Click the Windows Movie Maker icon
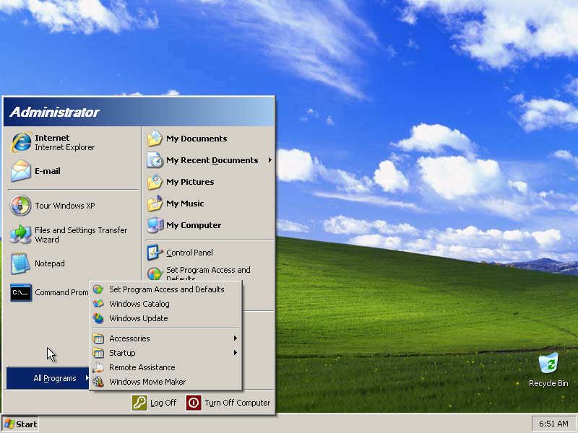The width and height of the screenshot is (578, 433). point(98,382)
